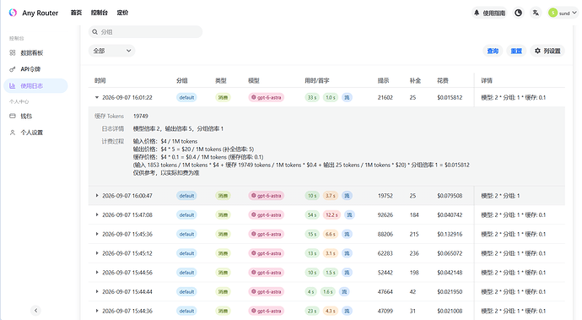Screen dimensions: 582x320
Task: Click the 6.6 s first-token badge
Action: click(330, 234)
